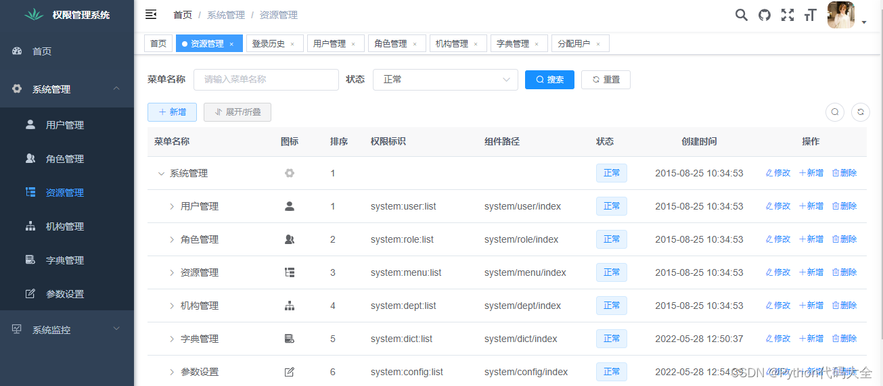Open 机构管理 in the sidebar
This screenshot has width=883, height=386.
coord(67,226)
